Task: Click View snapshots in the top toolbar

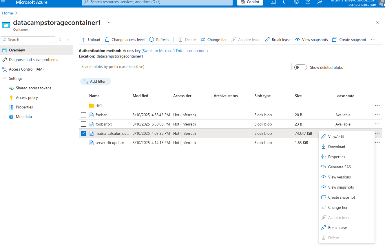Action: click(x=311, y=40)
